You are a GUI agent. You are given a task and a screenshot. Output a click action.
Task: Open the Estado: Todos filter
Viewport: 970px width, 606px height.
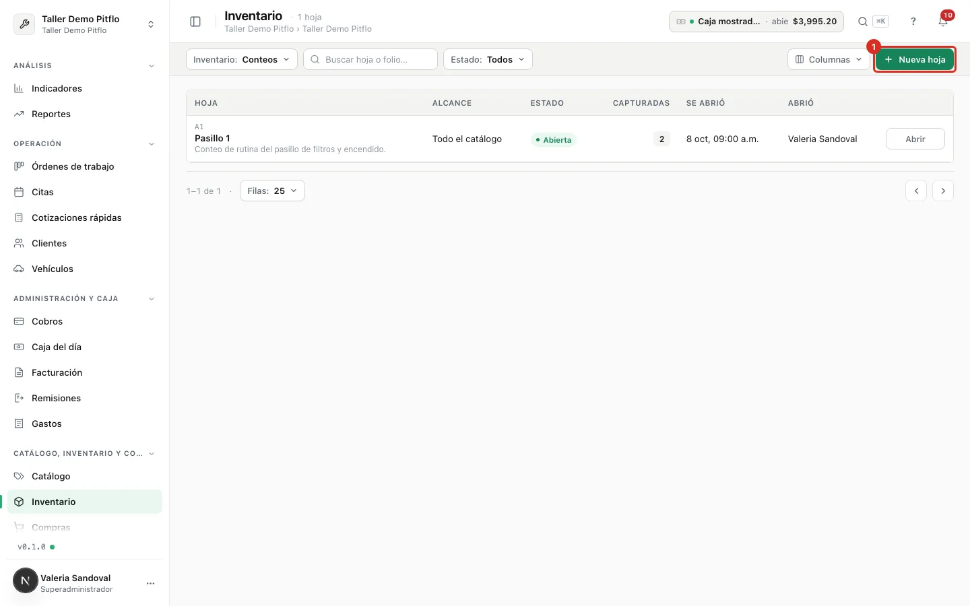(x=488, y=59)
